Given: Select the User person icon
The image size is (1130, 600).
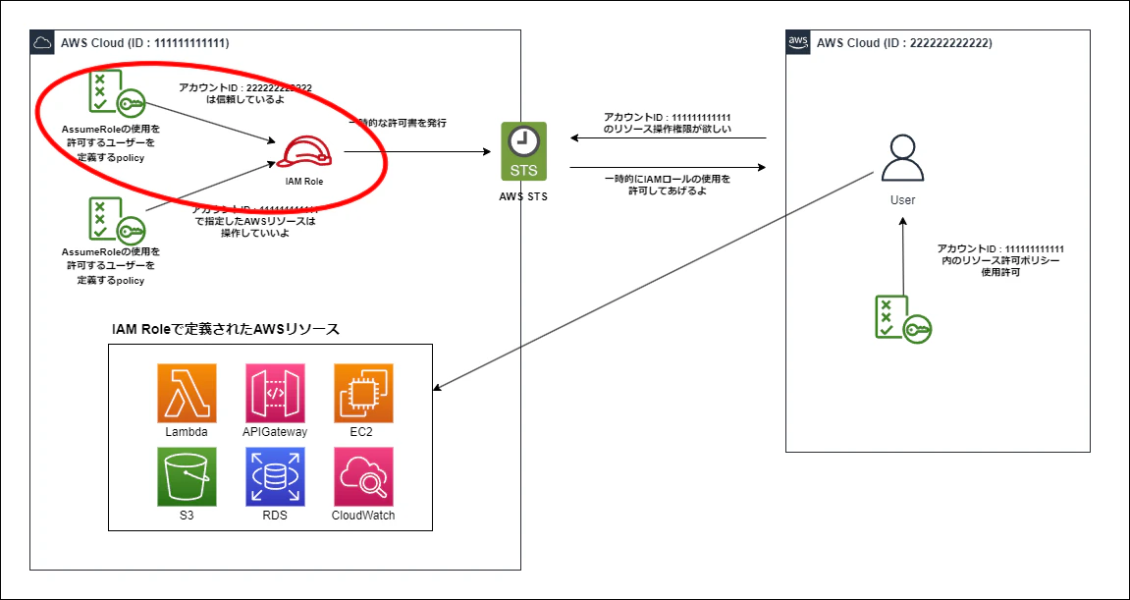Looking at the screenshot, I should coord(903,160).
